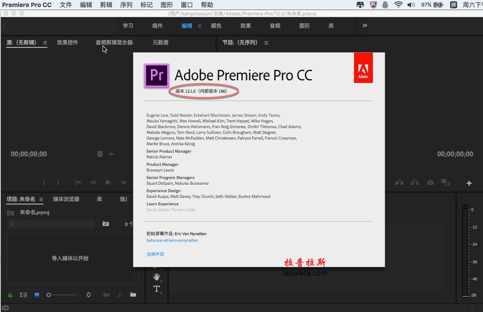Click the Extract button in Program monitor
Viewport: 483px width, 312px height.
[415, 183]
